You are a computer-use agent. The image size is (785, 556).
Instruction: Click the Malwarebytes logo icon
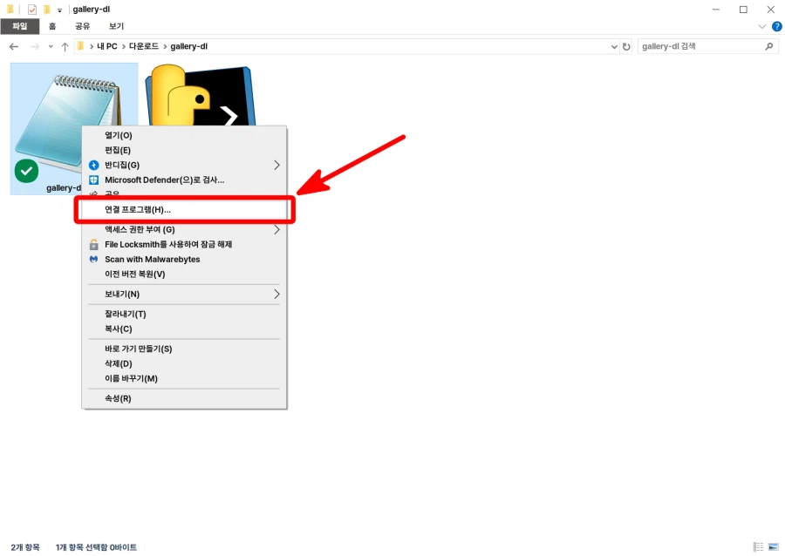point(93,260)
